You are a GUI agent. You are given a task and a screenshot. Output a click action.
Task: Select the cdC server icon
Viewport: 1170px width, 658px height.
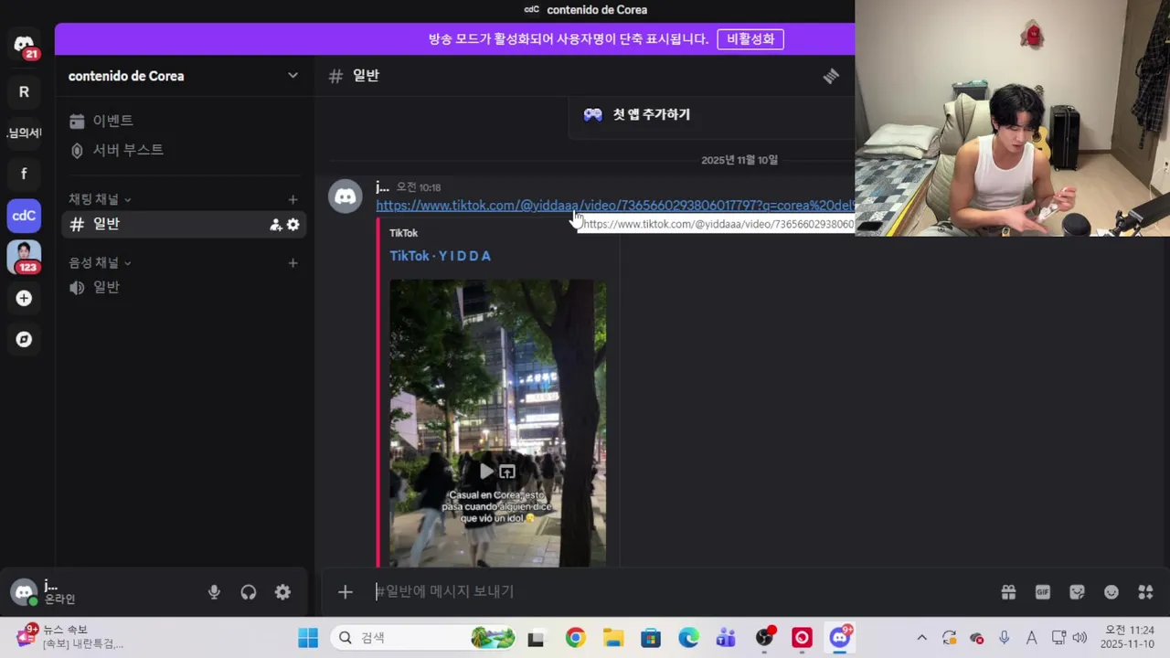(24, 216)
